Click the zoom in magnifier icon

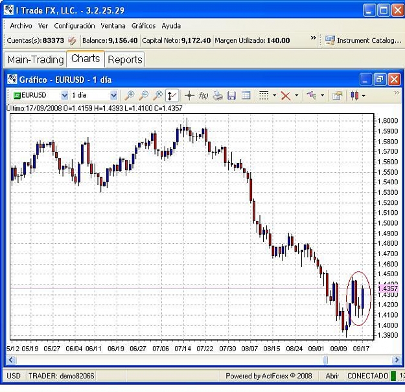click(129, 96)
